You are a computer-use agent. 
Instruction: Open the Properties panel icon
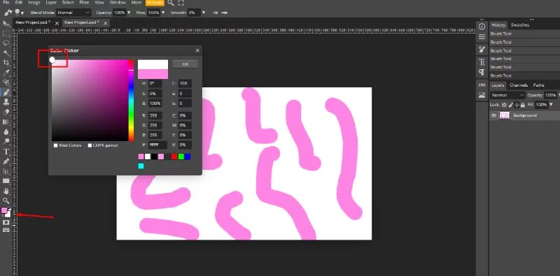tap(482, 37)
